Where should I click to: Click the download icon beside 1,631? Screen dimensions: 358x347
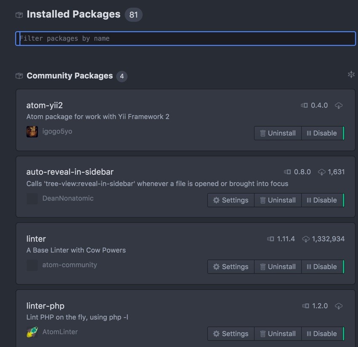pyautogui.click(x=322, y=172)
